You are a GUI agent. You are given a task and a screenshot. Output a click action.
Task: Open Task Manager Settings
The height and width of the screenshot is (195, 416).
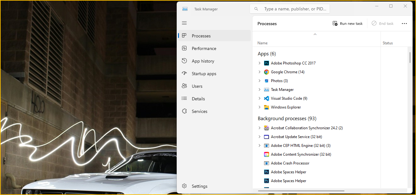click(199, 186)
